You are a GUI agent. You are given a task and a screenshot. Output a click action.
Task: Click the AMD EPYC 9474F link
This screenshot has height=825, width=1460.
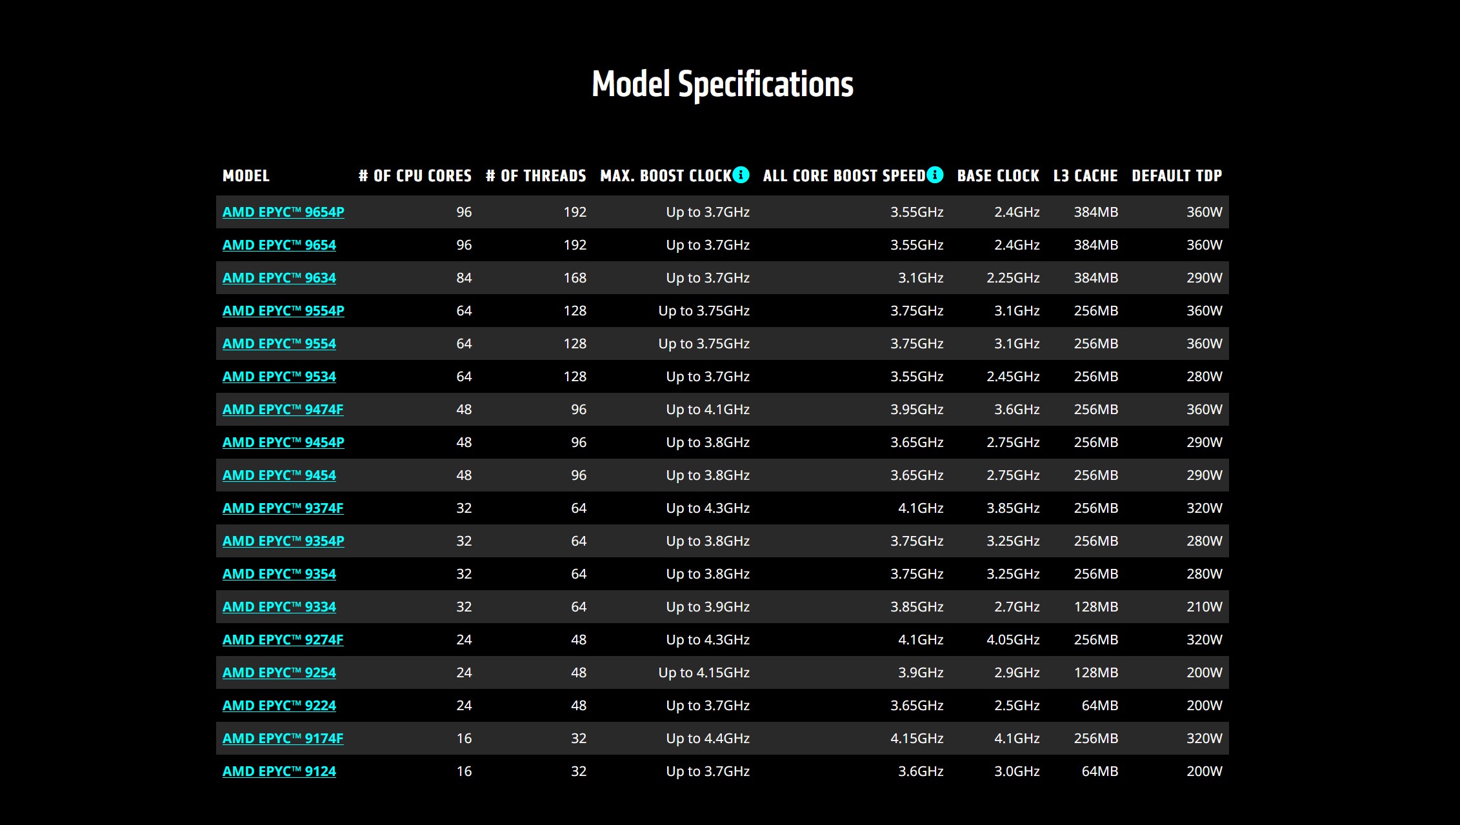pyautogui.click(x=283, y=410)
